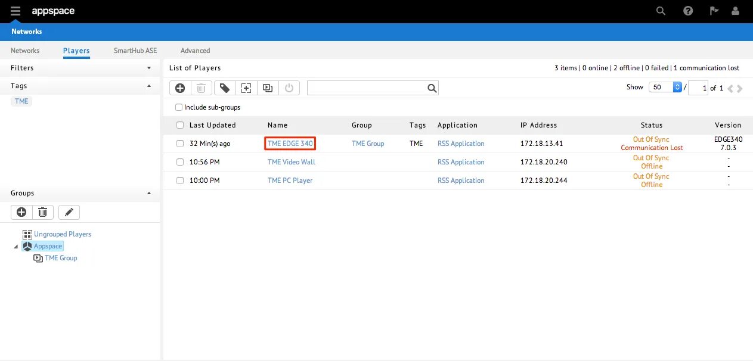Screen dimensions: 753x361
Task: Switch to the SmartHub ASE tab
Action: click(x=135, y=51)
